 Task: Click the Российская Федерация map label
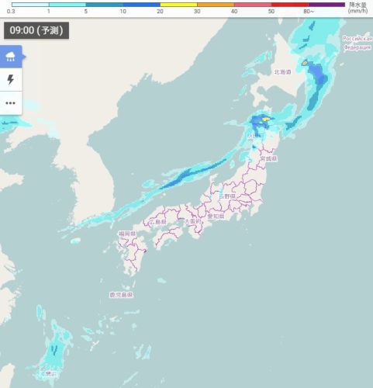click(357, 43)
